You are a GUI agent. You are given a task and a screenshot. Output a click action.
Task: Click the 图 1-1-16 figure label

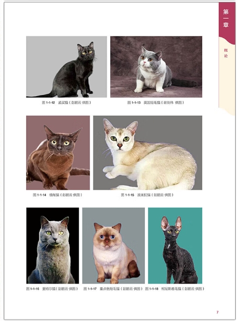coord(33,289)
